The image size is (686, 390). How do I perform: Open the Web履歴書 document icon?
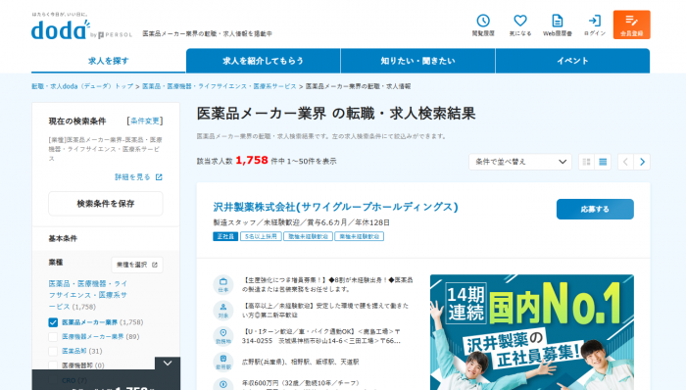point(558,24)
